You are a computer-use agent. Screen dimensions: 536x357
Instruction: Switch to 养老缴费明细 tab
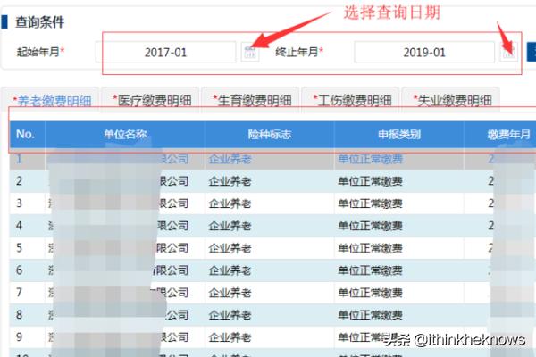coord(50,100)
